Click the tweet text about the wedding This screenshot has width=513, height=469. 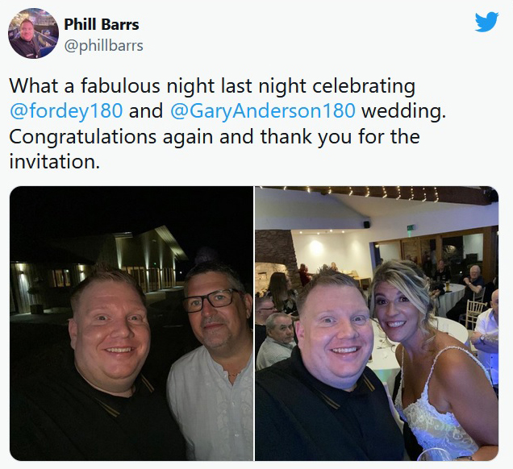click(227, 123)
